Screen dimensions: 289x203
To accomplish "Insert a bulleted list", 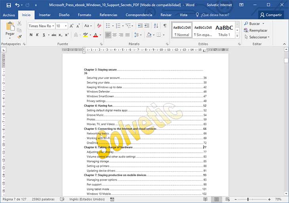I will click(108, 26).
